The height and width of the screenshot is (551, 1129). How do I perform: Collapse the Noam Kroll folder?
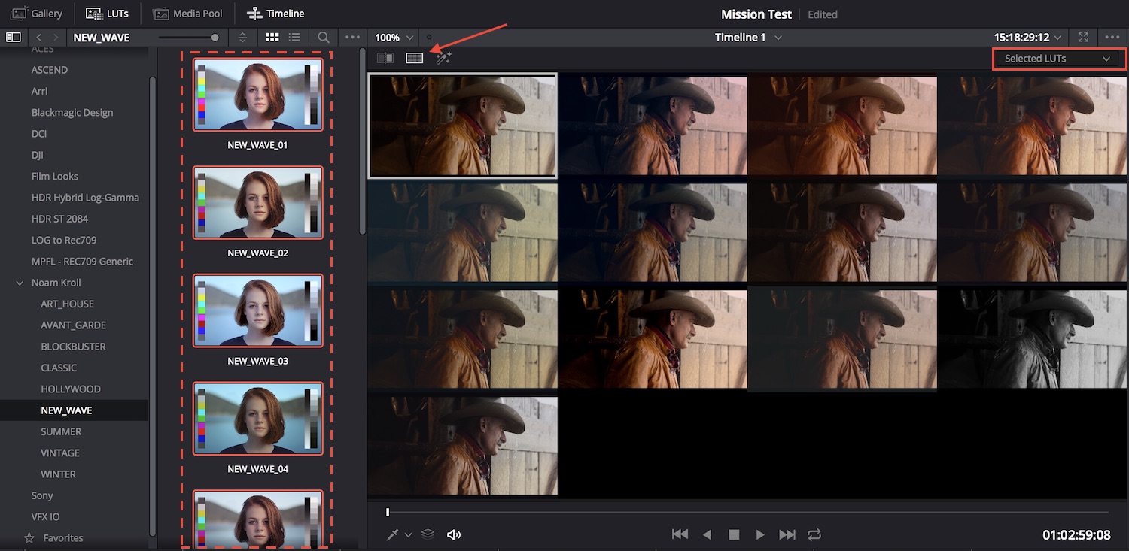(20, 283)
